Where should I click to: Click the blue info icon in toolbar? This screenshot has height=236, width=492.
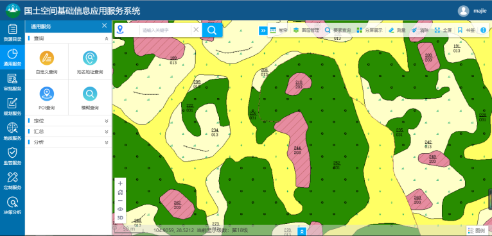(483, 30)
